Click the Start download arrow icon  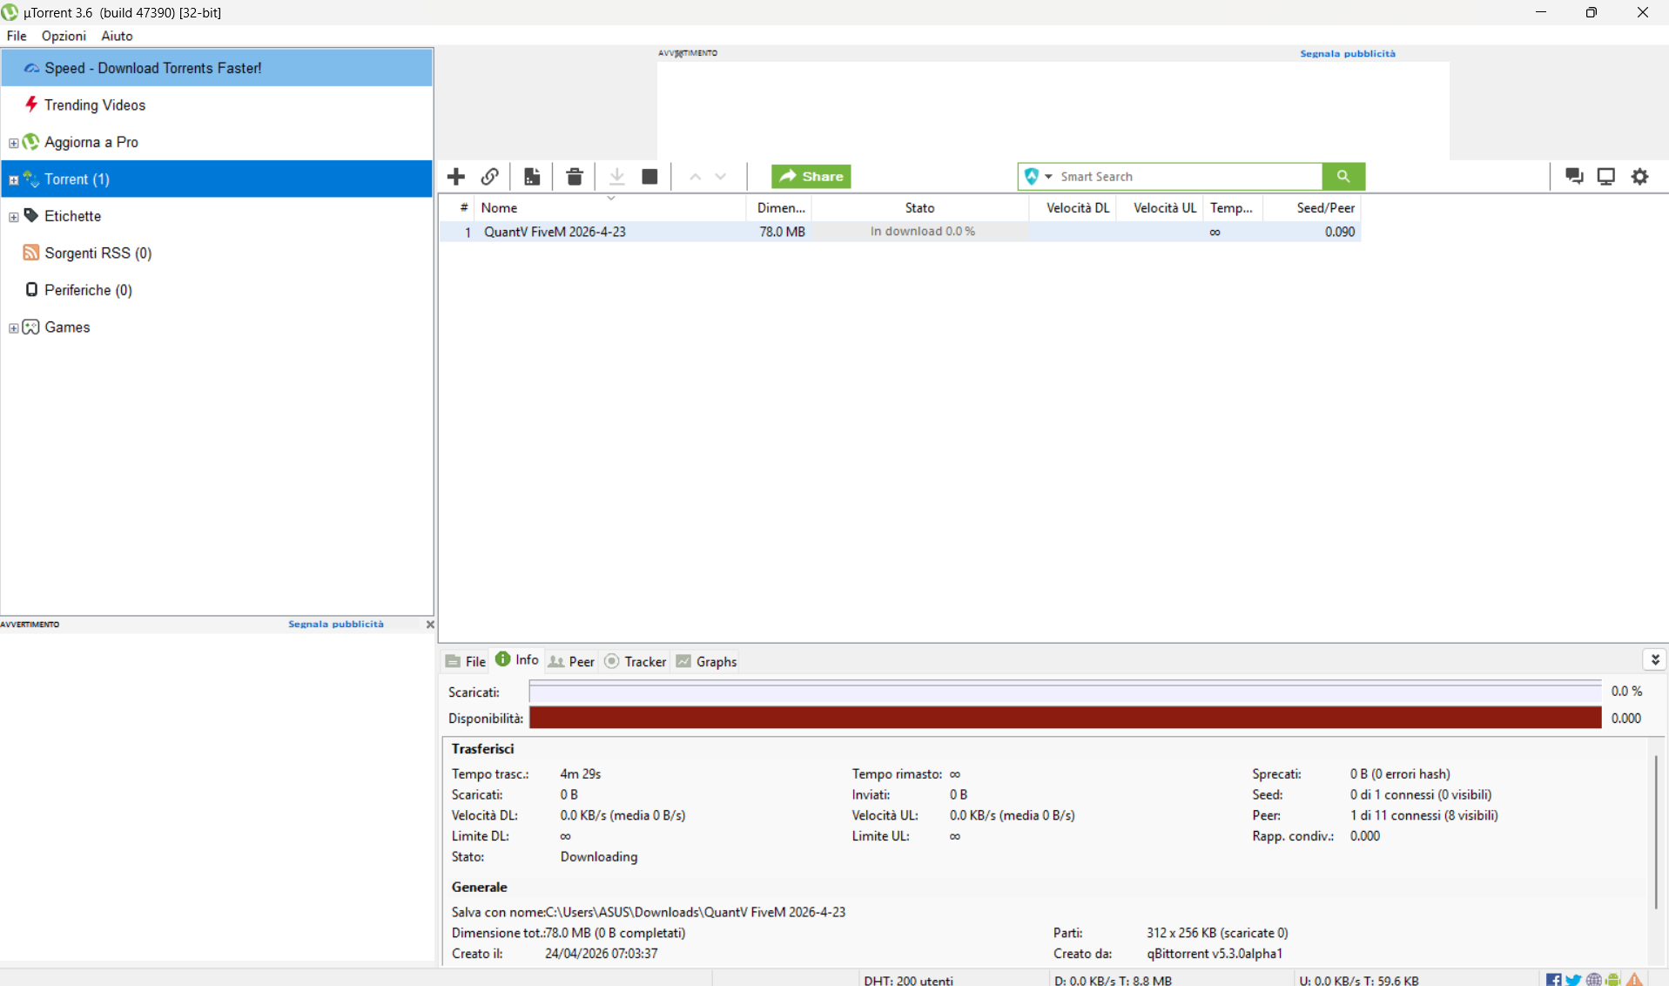pyautogui.click(x=616, y=177)
